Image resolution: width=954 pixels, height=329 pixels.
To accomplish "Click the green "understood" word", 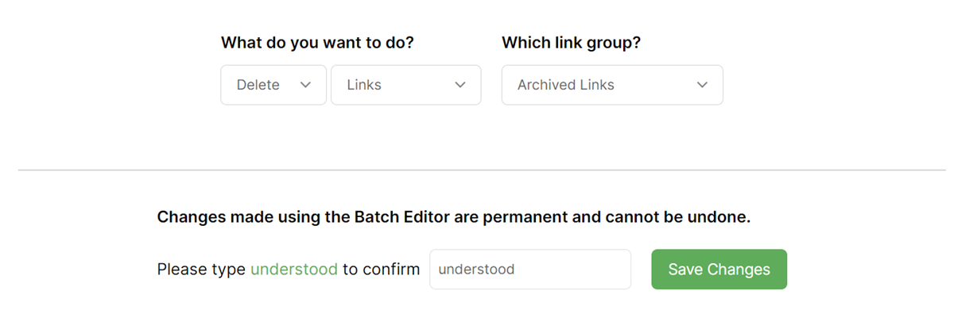I will 294,270.
